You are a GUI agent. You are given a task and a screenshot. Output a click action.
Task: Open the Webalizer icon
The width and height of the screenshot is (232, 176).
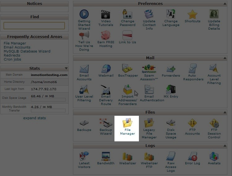[x=127, y=156]
